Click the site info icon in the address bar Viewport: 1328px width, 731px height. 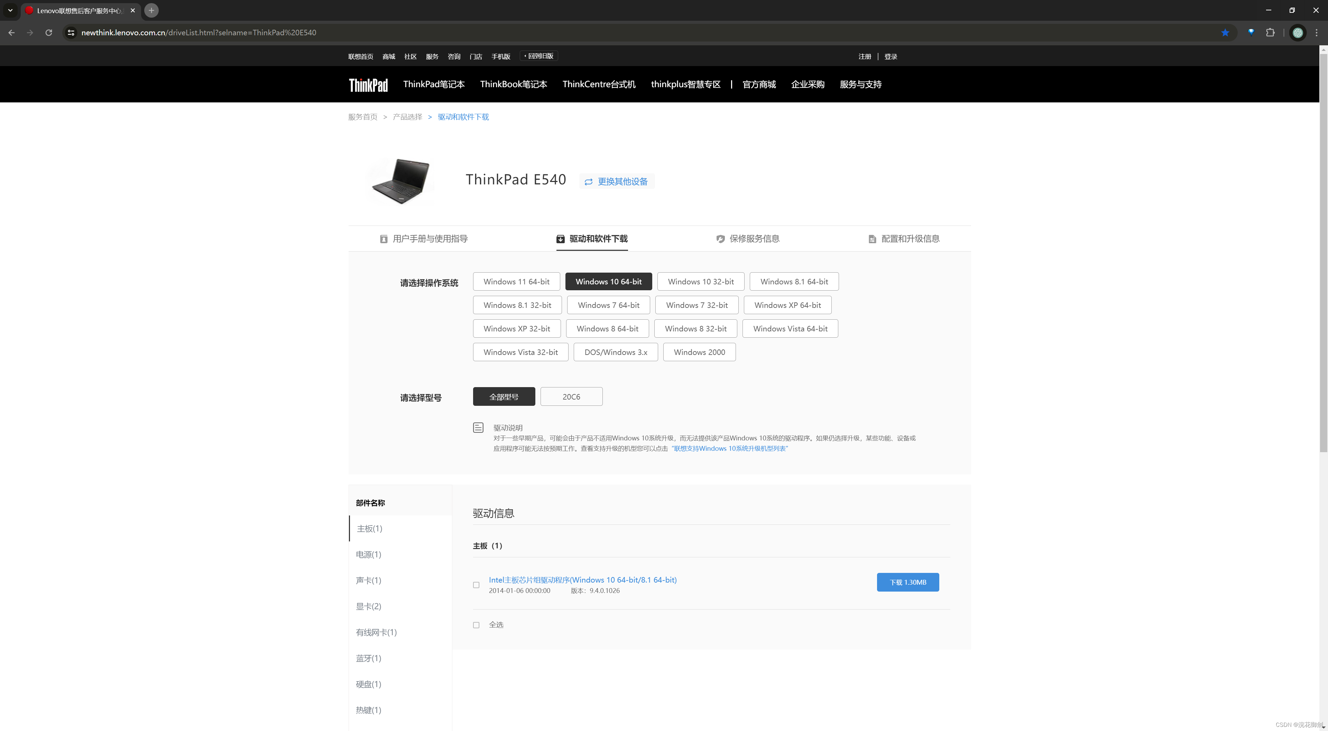coord(71,33)
